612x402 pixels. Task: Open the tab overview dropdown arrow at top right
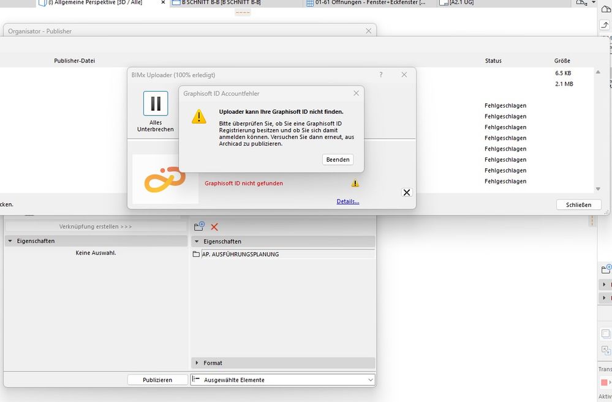(x=594, y=2)
